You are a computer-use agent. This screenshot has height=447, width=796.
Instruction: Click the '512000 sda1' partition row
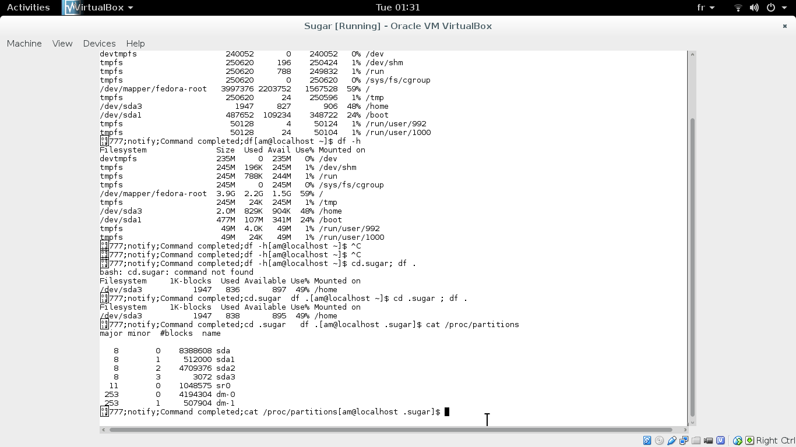point(174,359)
